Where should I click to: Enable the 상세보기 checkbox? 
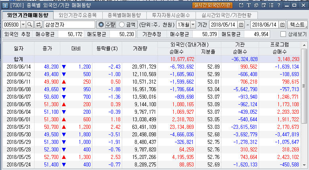283,34
